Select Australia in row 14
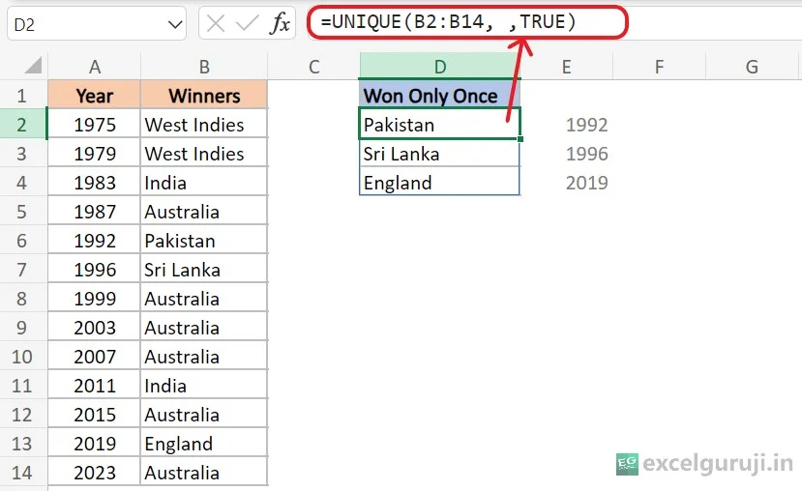 click(204, 472)
